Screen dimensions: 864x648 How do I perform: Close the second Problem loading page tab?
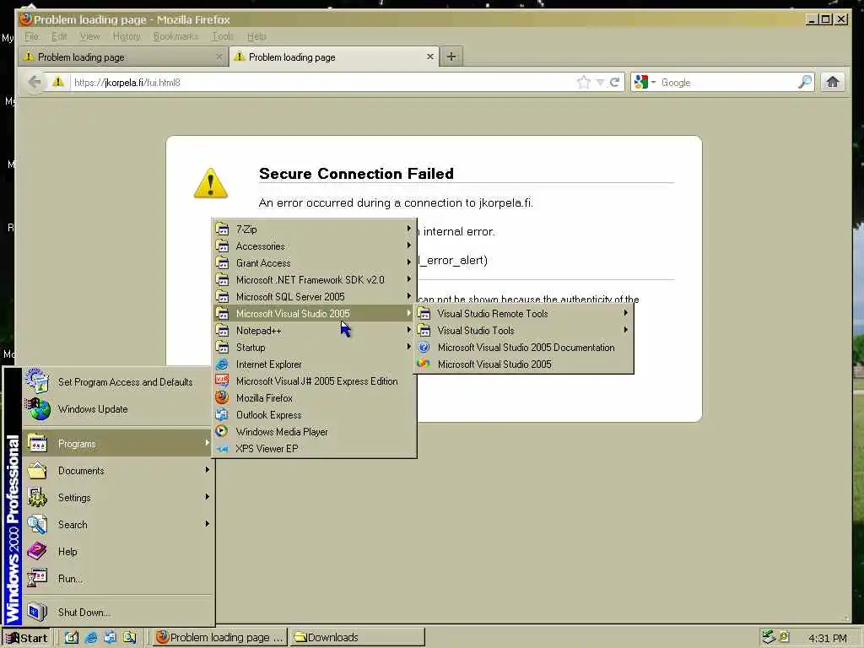(430, 57)
